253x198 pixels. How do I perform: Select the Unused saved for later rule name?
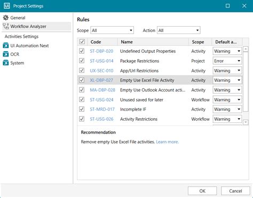tap(141, 100)
